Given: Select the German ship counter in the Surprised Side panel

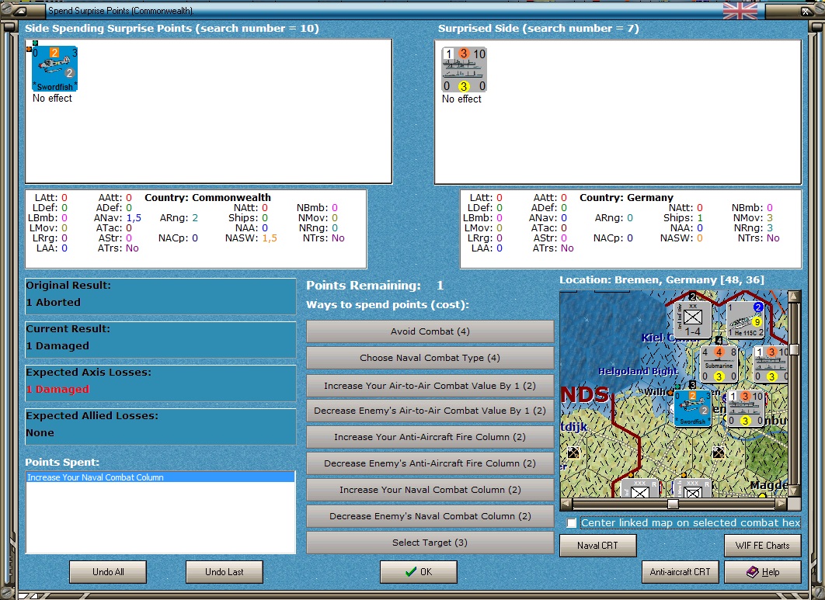Looking at the screenshot, I should click(464, 69).
